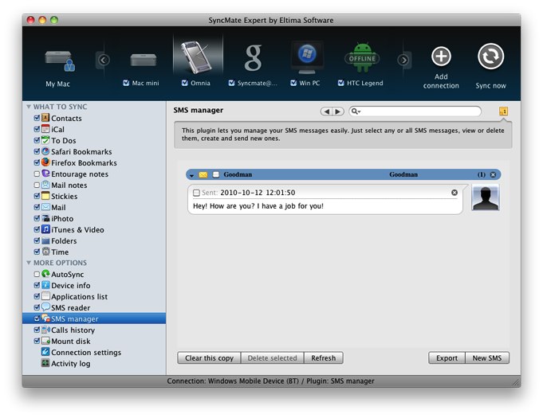Viewport: 543px width, 418px height.
Task: Enable the AutoSync checkbox
Action: pyautogui.click(x=37, y=274)
